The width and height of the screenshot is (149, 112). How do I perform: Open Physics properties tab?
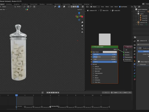[x=134, y=70]
